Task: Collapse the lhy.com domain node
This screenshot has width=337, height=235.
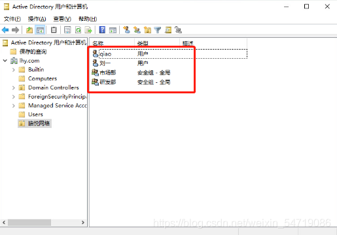Action: pyautogui.click(x=5, y=61)
